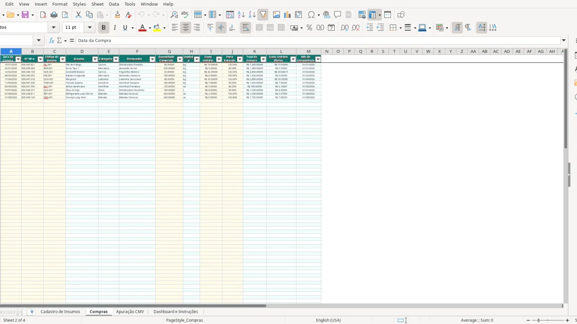
Task: Click PageStyle_Compras in status bar
Action: click(x=184, y=320)
